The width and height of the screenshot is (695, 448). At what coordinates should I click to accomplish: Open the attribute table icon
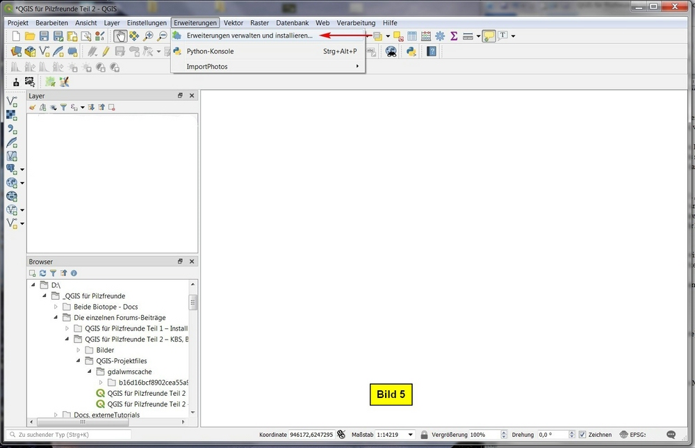(412, 36)
